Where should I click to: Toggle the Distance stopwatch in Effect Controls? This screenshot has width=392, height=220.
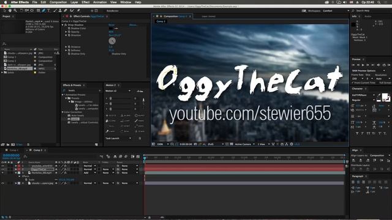pyautogui.click(x=69, y=47)
